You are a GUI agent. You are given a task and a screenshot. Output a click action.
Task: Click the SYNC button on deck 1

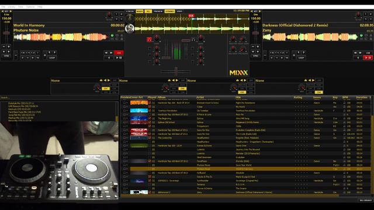pyautogui.click(x=6, y=56)
